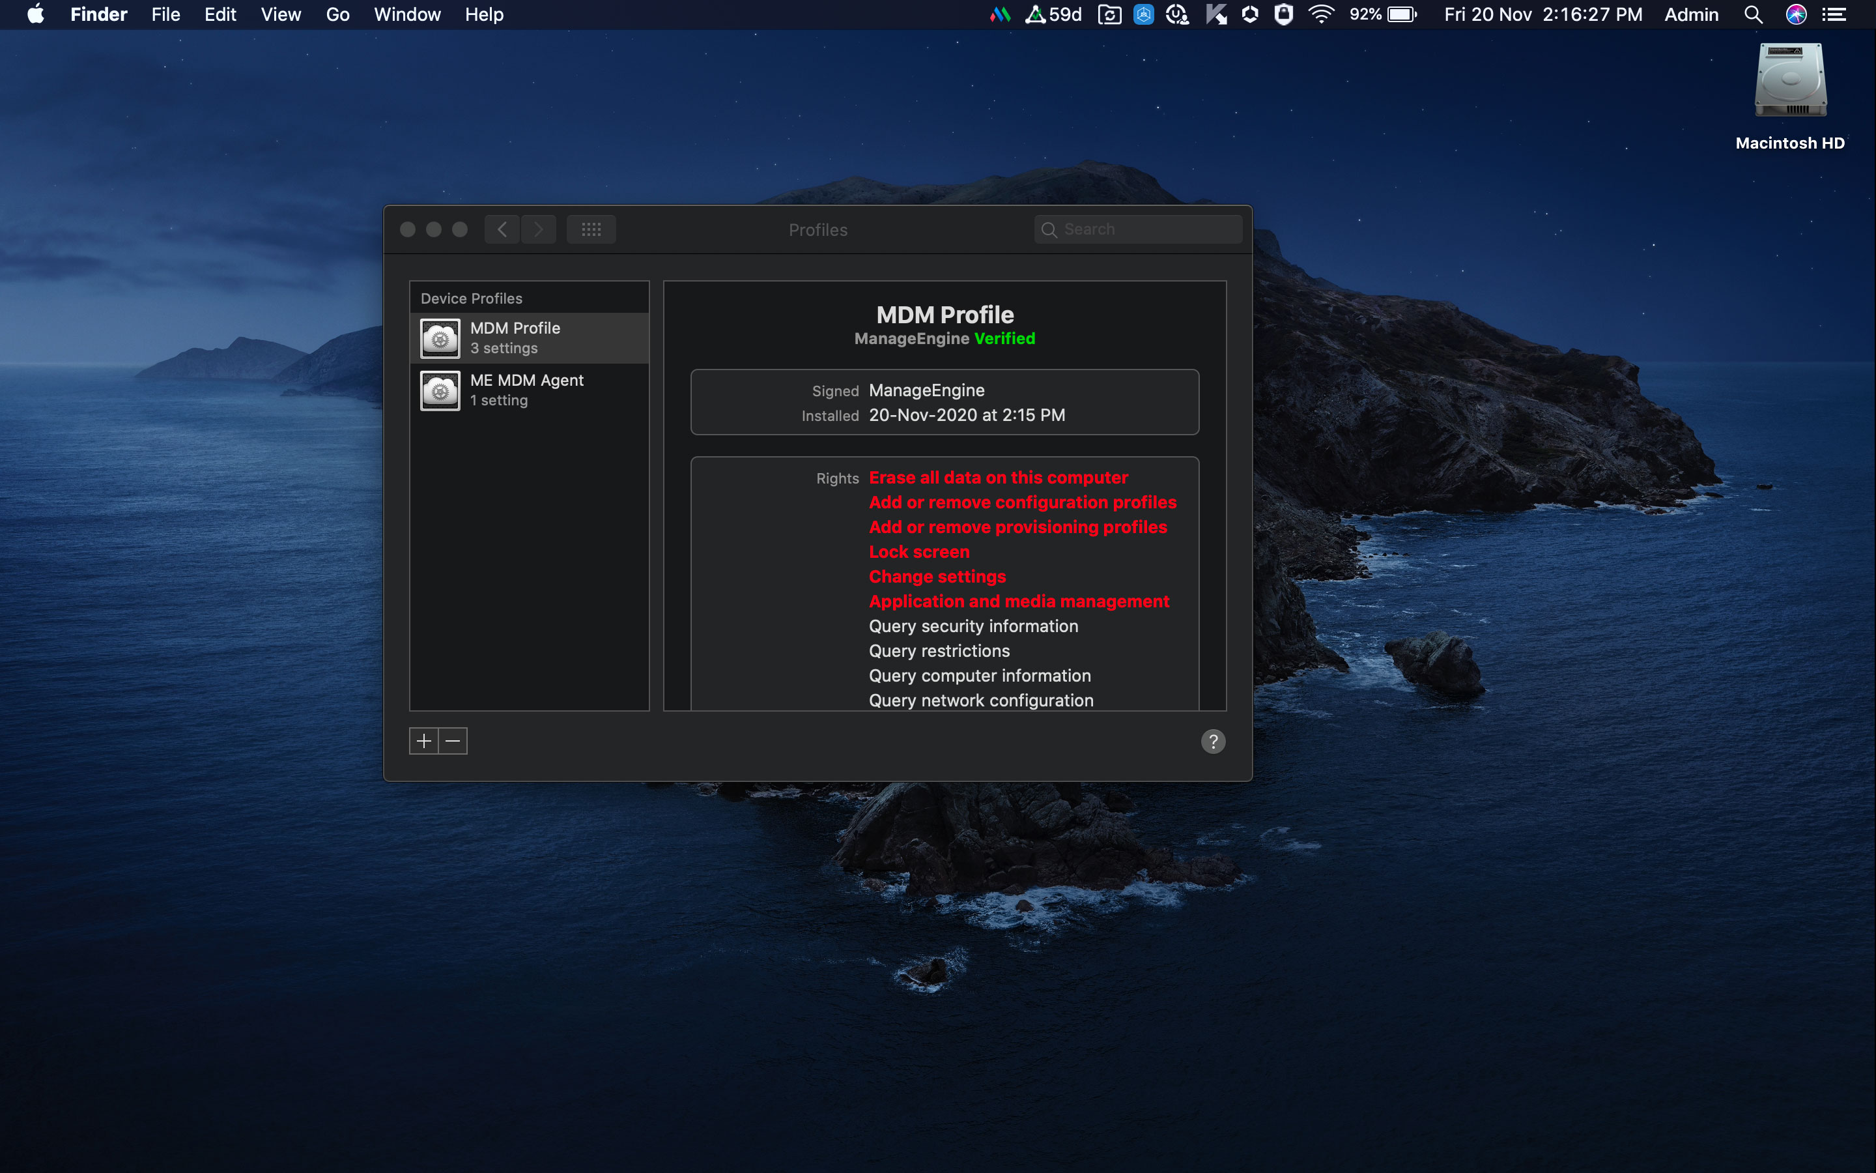Image resolution: width=1876 pixels, height=1173 pixels.
Task: Click the add profile plus button
Action: [423, 741]
